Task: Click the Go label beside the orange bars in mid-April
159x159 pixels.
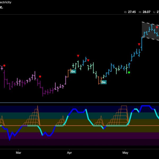Action: pos(103,82)
